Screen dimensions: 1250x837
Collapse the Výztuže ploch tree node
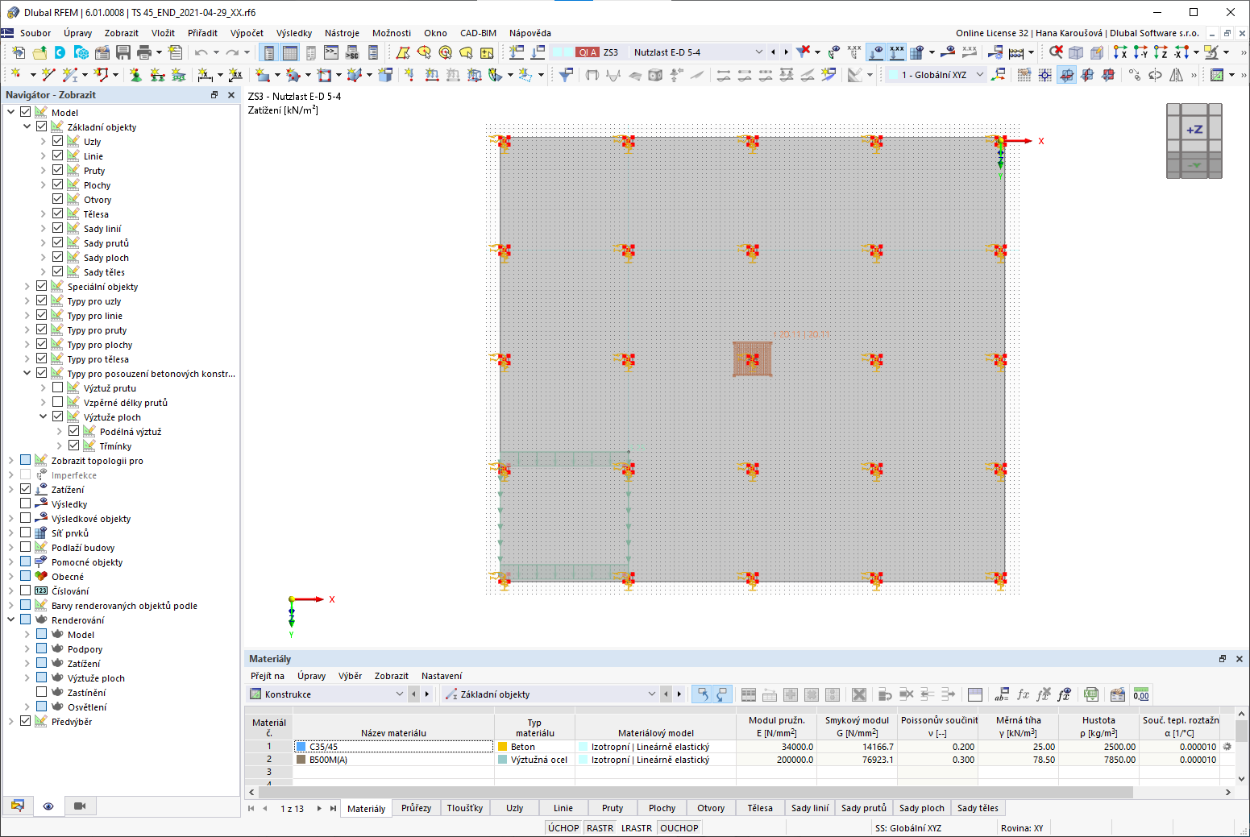(43, 416)
